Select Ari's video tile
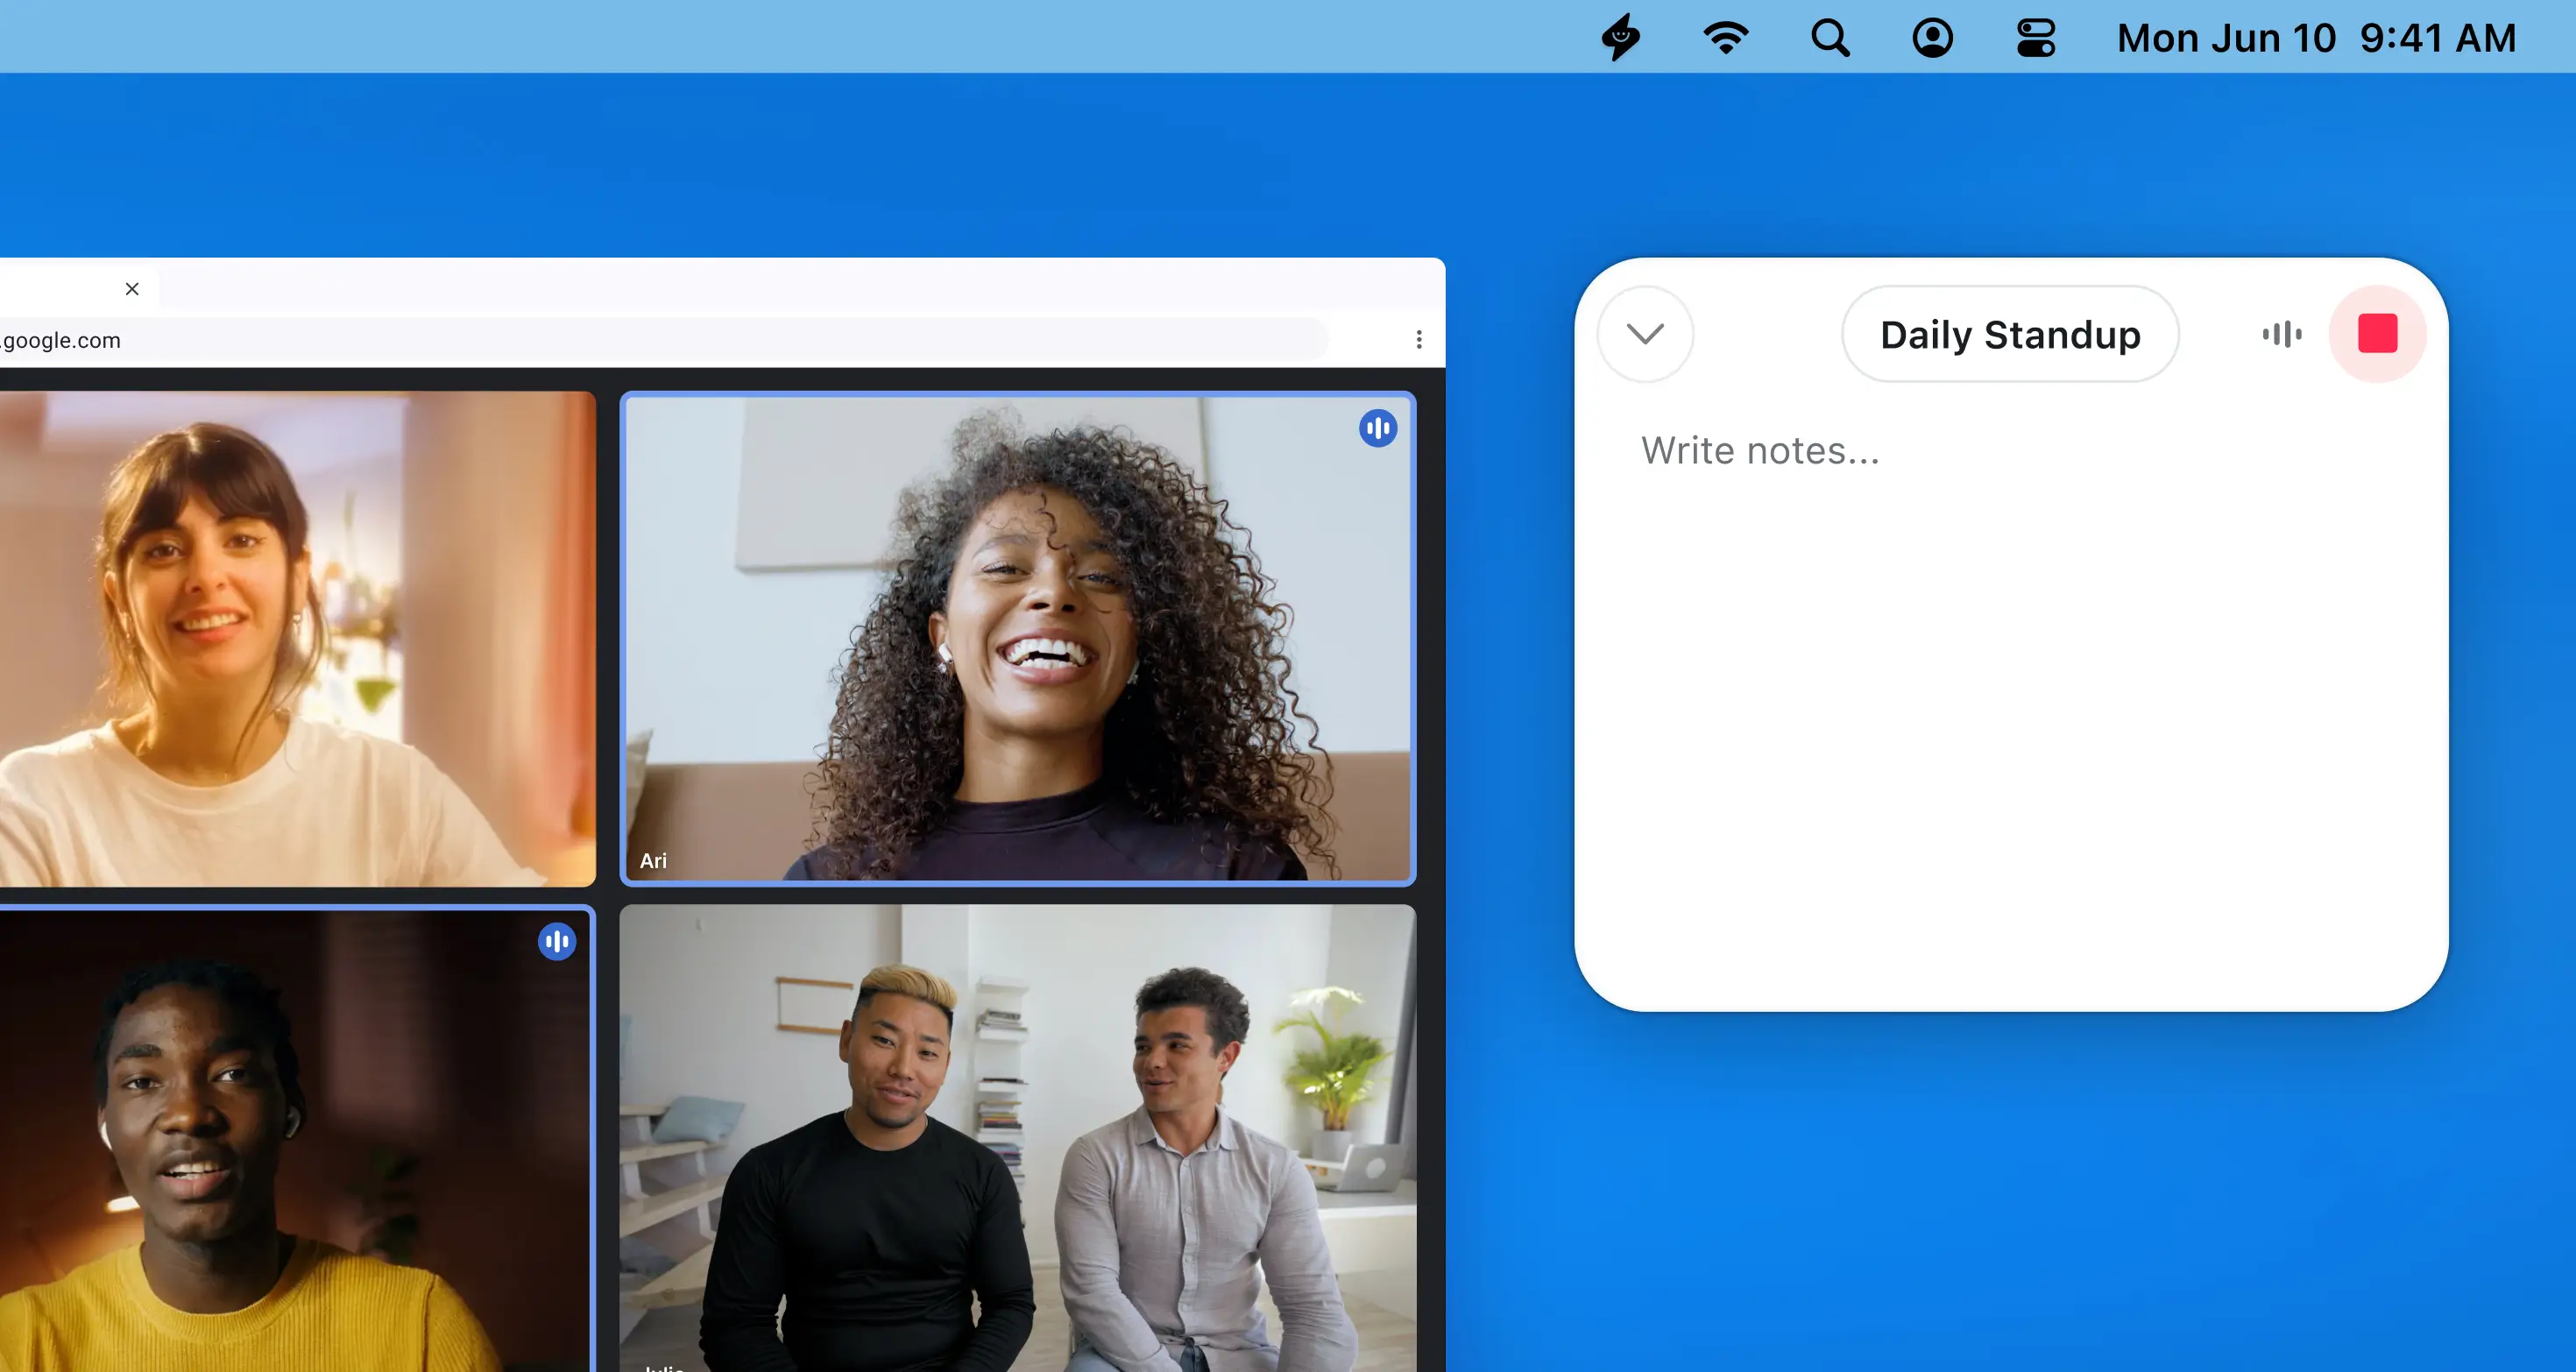The height and width of the screenshot is (1372, 2576). [x=1017, y=640]
